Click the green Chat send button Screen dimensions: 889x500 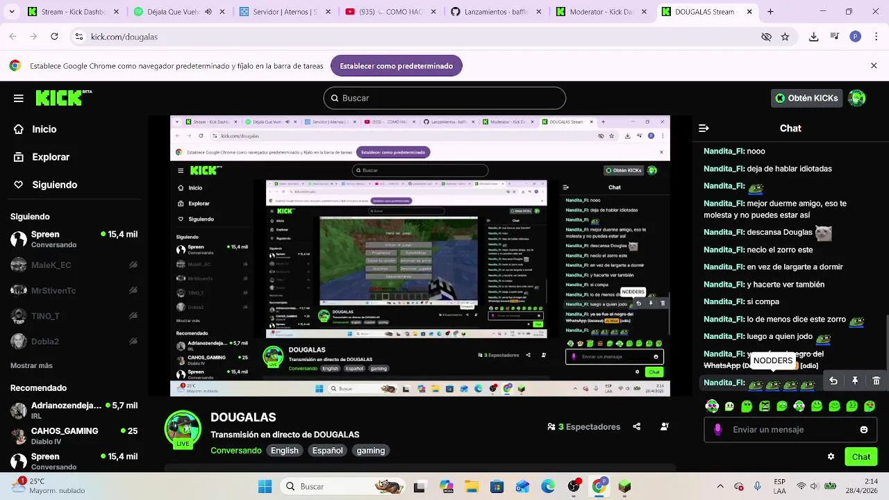pyautogui.click(x=861, y=456)
